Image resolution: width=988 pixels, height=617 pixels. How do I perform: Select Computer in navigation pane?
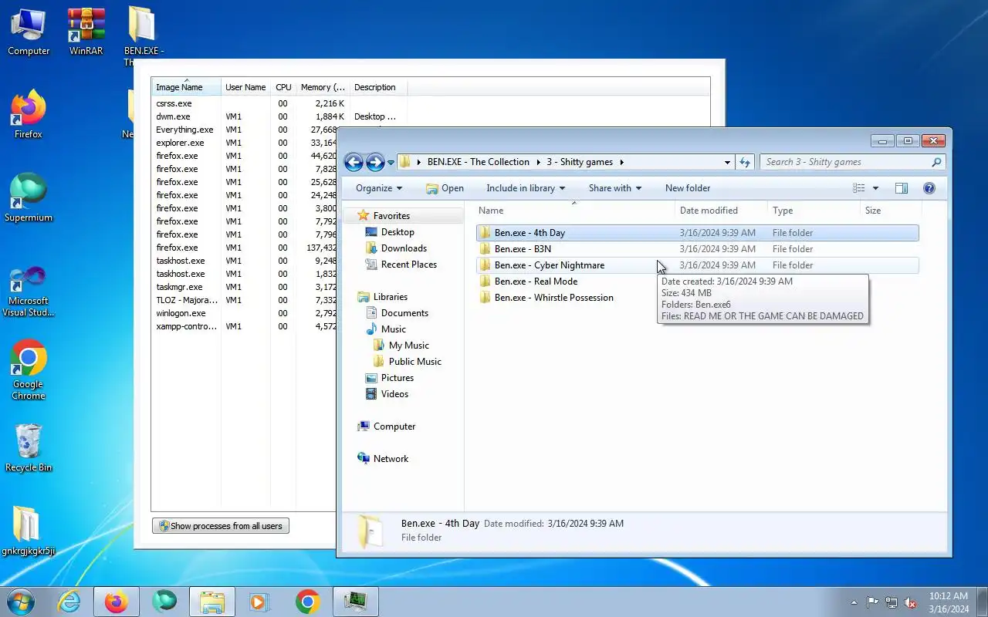point(394,427)
